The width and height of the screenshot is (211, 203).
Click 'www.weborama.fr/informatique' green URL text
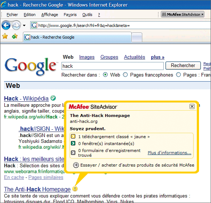click(35, 171)
